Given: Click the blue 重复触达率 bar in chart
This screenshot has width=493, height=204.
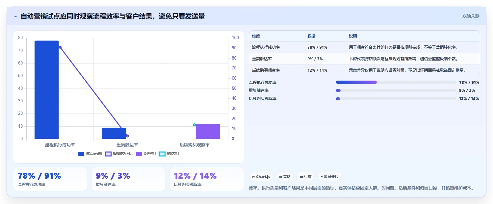Looking at the screenshot, I should point(114,133).
